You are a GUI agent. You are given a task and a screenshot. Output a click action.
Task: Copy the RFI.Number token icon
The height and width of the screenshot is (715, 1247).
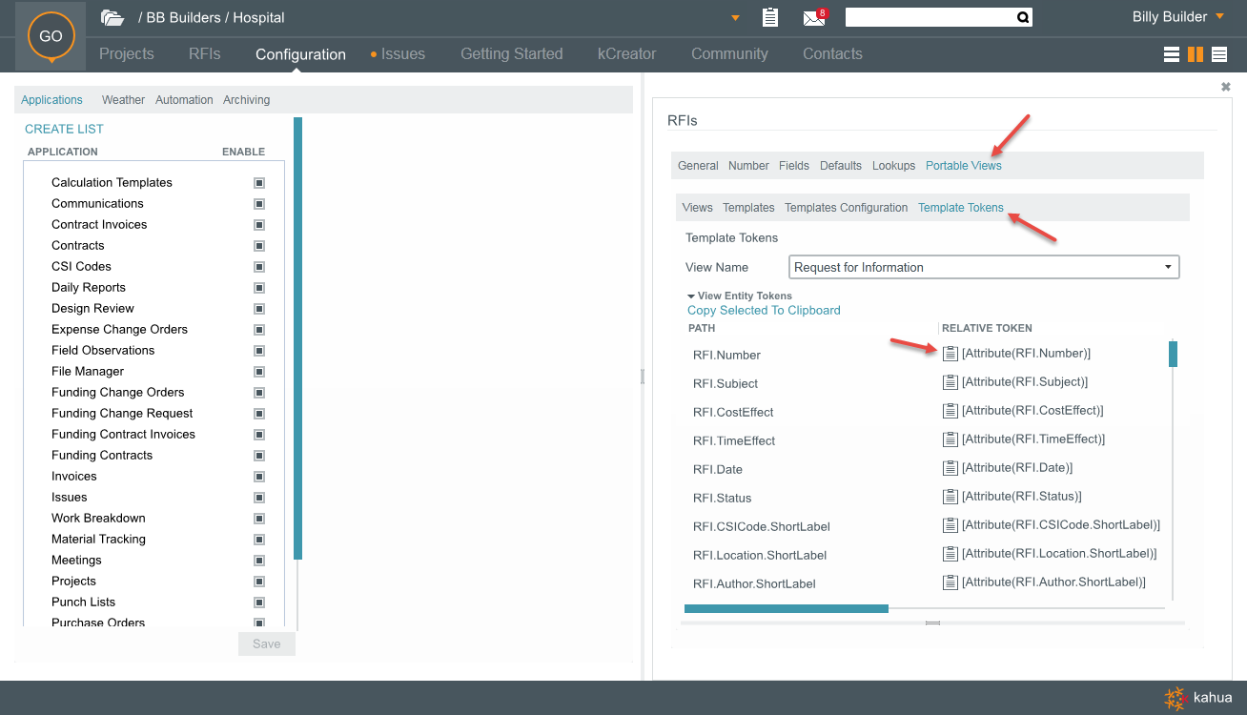click(950, 354)
